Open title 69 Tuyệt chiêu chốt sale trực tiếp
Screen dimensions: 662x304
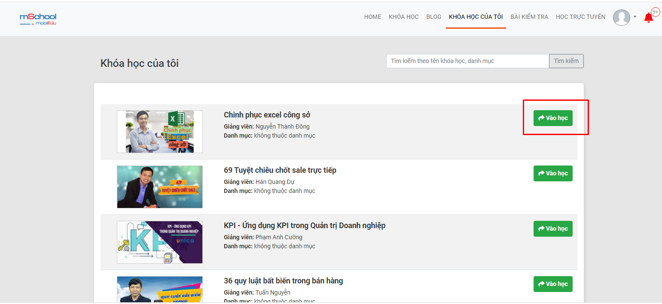point(280,170)
